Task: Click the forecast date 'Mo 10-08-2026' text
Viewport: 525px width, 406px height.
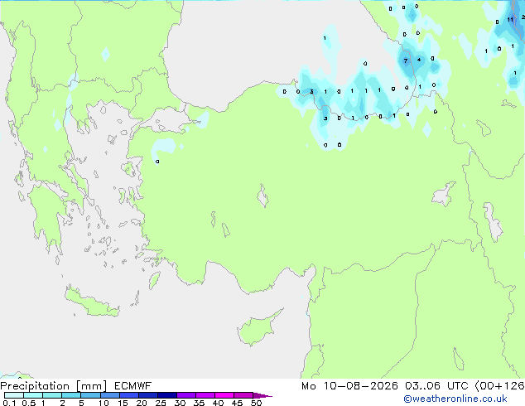Action: click(x=349, y=386)
